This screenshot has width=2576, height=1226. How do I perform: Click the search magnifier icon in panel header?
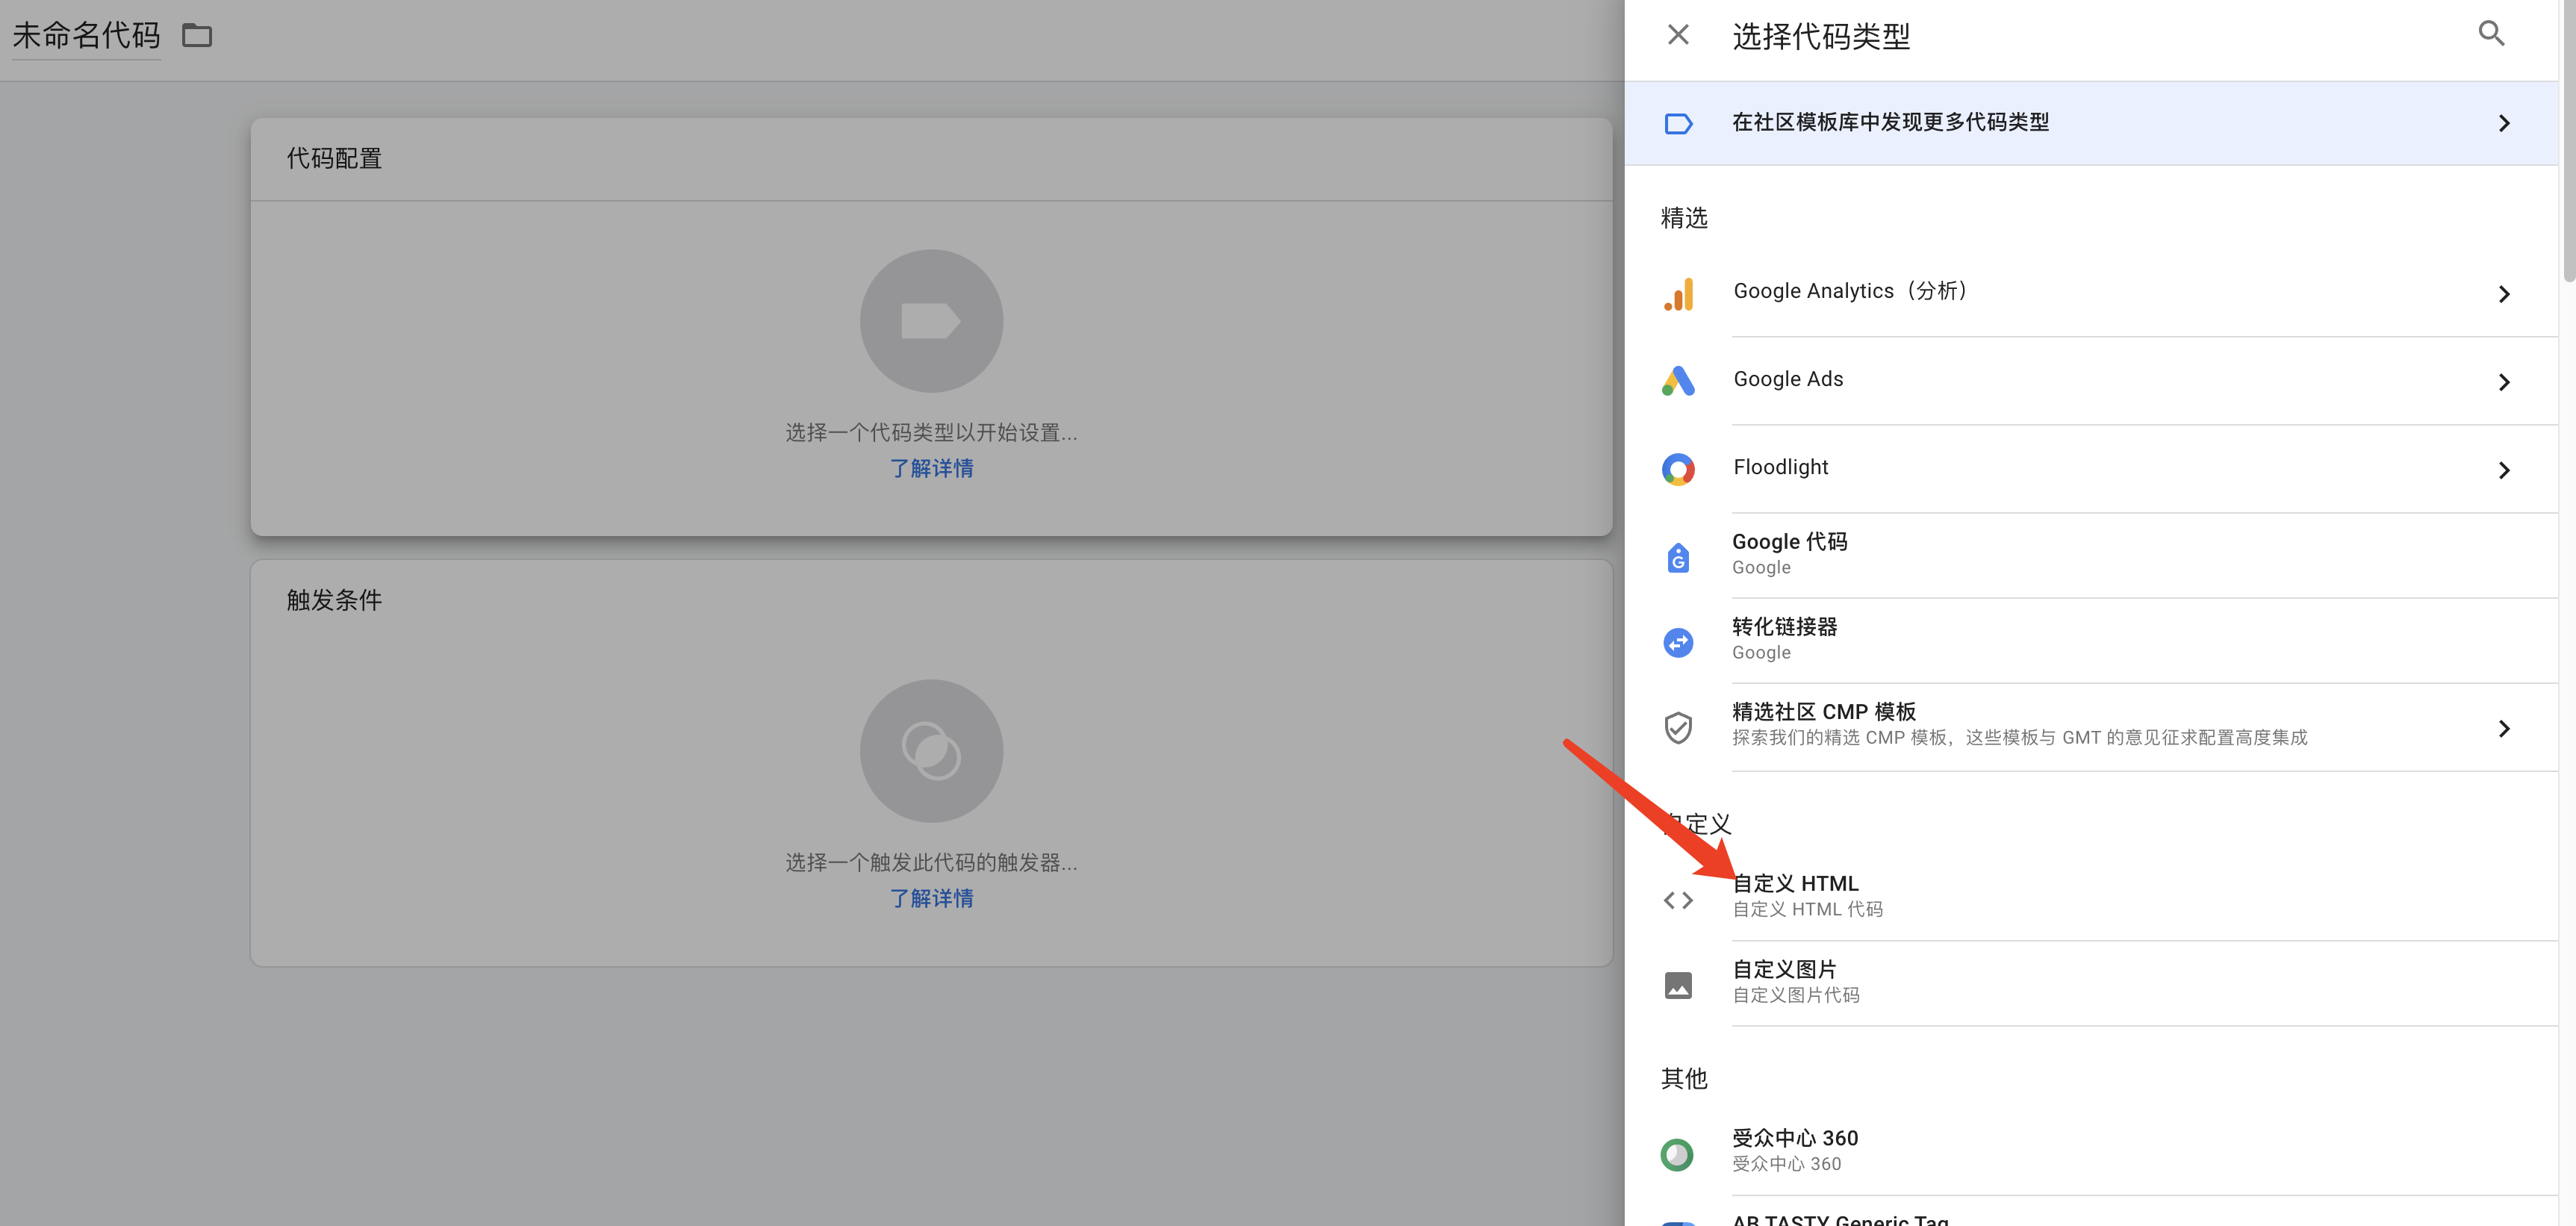[x=2490, y=34]
